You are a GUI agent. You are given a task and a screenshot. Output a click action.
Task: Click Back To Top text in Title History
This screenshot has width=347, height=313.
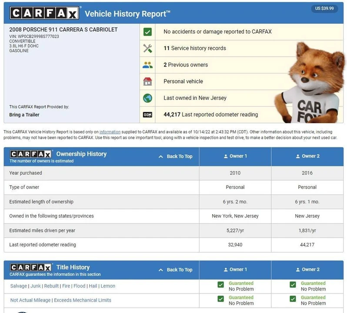(180, 270)
